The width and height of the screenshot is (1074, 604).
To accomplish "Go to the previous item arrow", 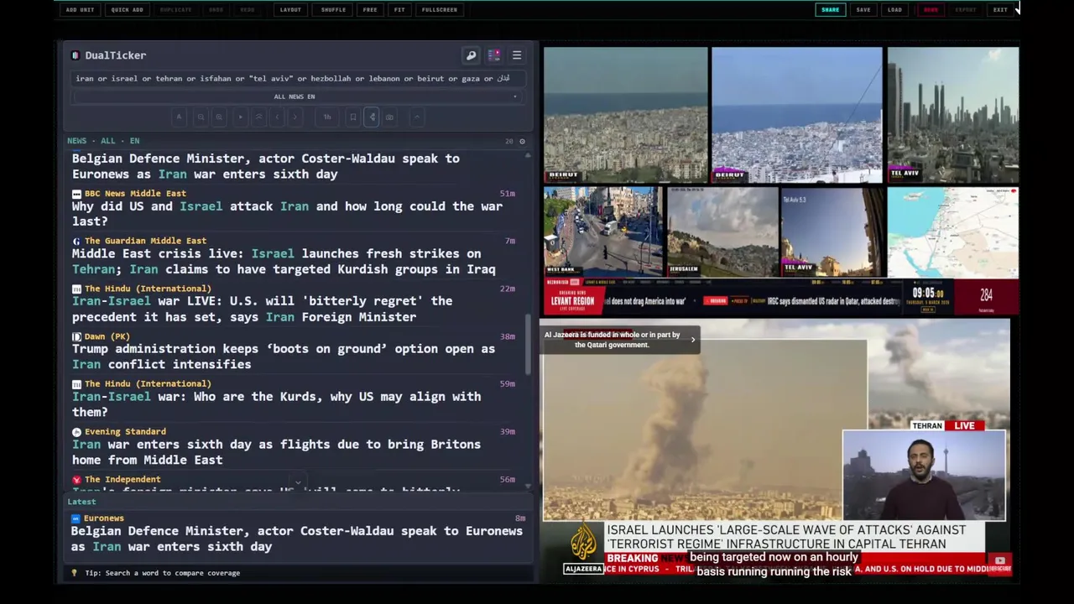I will [278, 117].
